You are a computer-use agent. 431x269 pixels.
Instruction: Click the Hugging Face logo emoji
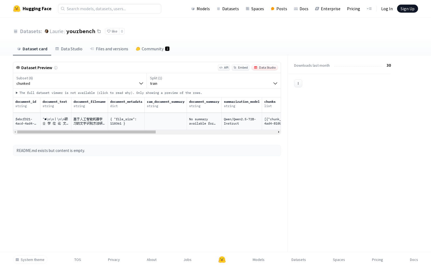point(17,9)
